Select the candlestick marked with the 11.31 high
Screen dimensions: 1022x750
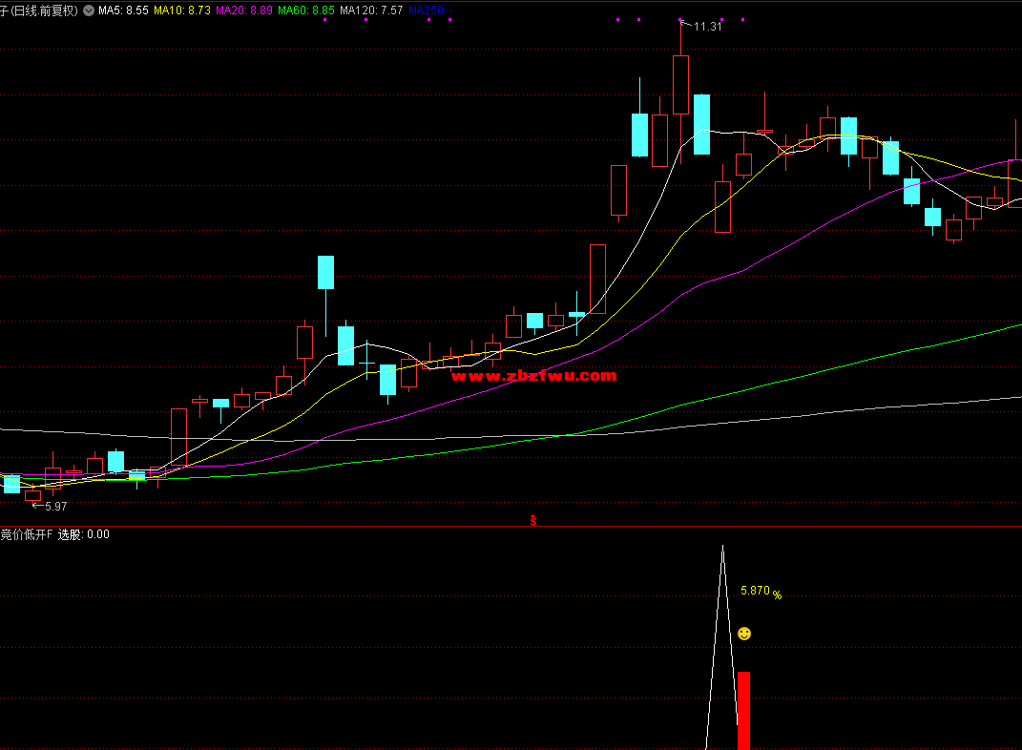(680, 85)
